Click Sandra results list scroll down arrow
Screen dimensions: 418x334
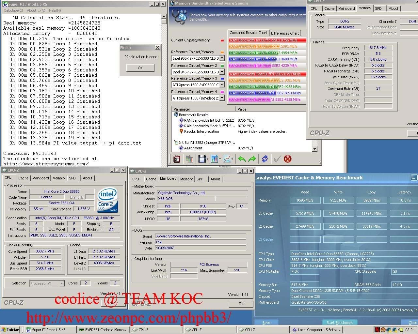click(315, 149)
